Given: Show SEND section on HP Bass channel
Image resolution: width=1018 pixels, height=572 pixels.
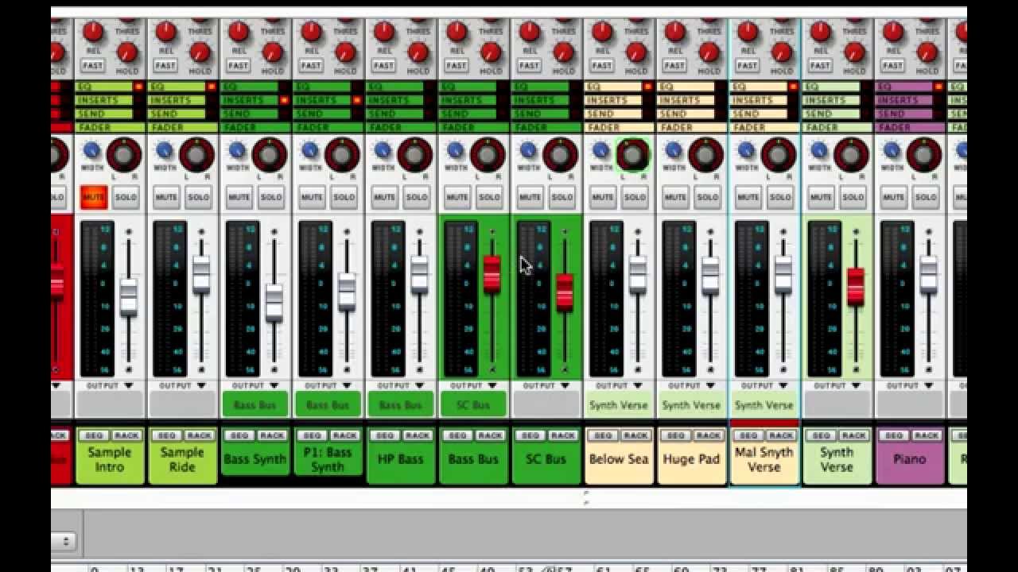Looking at the screenshot, I should (395, 114).
